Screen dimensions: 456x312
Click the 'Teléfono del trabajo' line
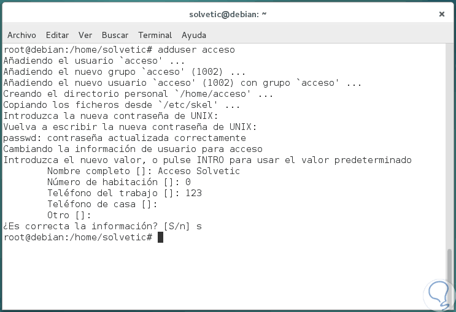(125, 193)
